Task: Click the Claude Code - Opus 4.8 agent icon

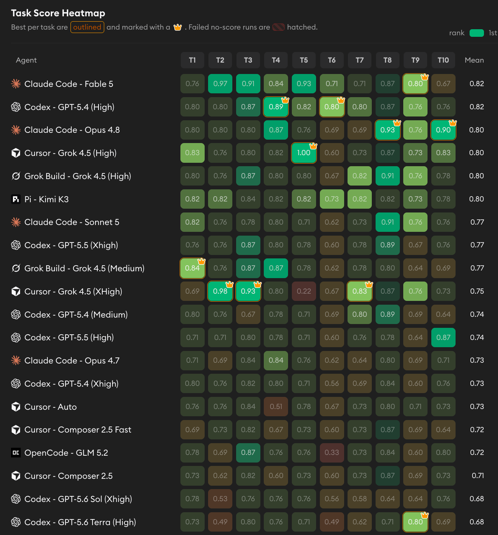Action: pos(16,130)
